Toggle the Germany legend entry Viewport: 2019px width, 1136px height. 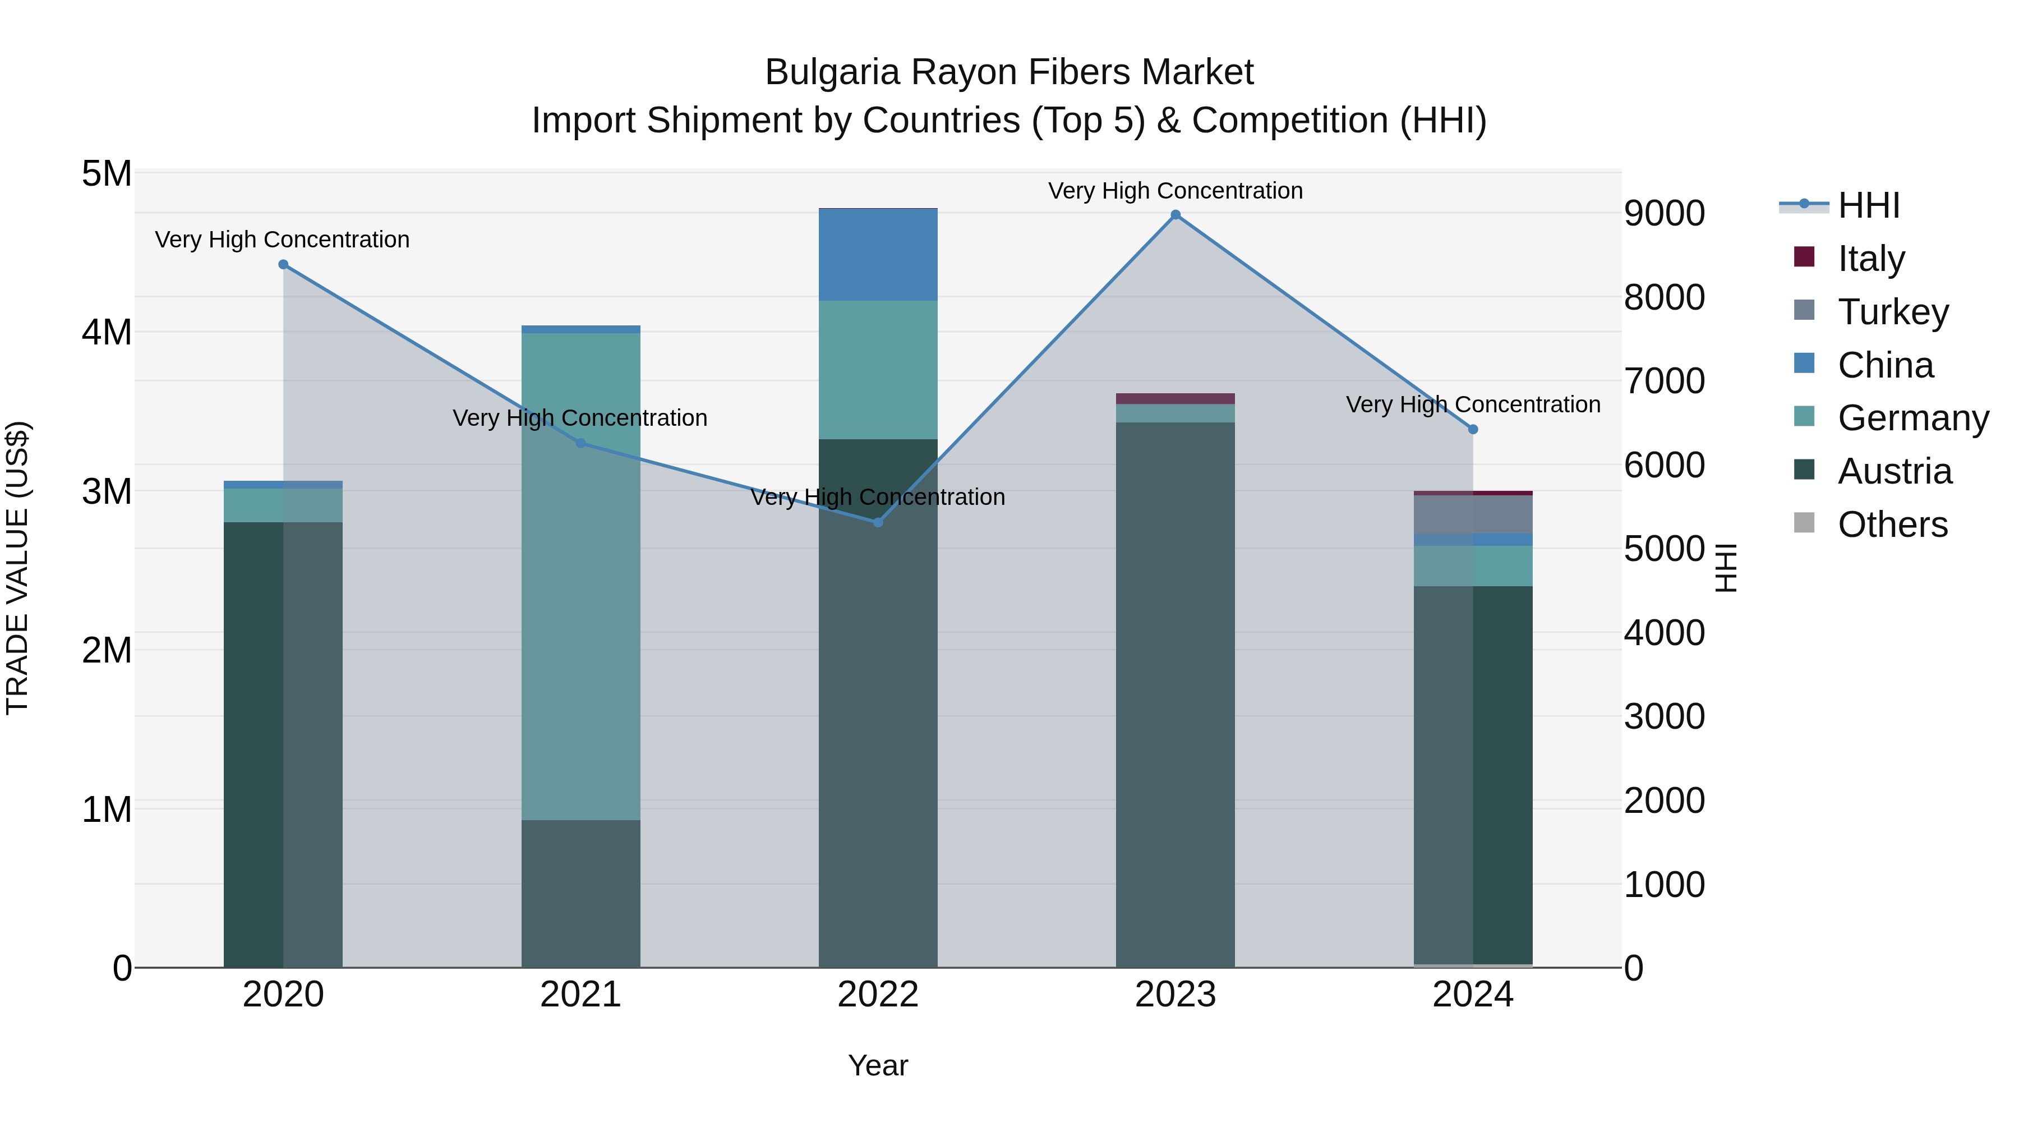click(1891, 417)
